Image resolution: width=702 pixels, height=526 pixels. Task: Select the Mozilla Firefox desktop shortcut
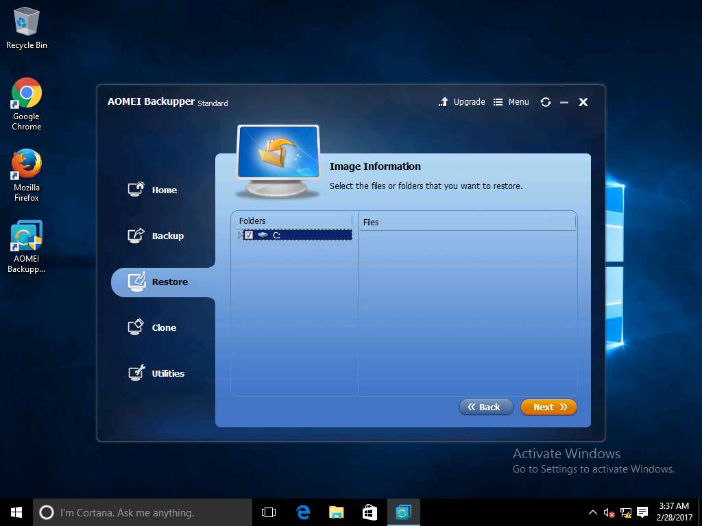click(27, 175)
